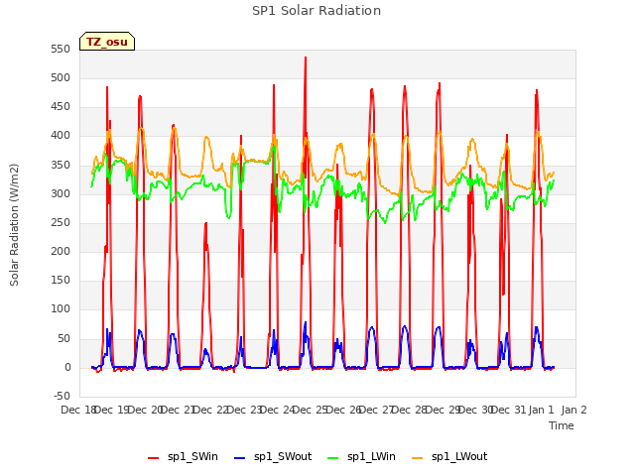Screen dimensions: 635x476
Task: Click the 550 y-axis tick label
Action: coord(61,49)
